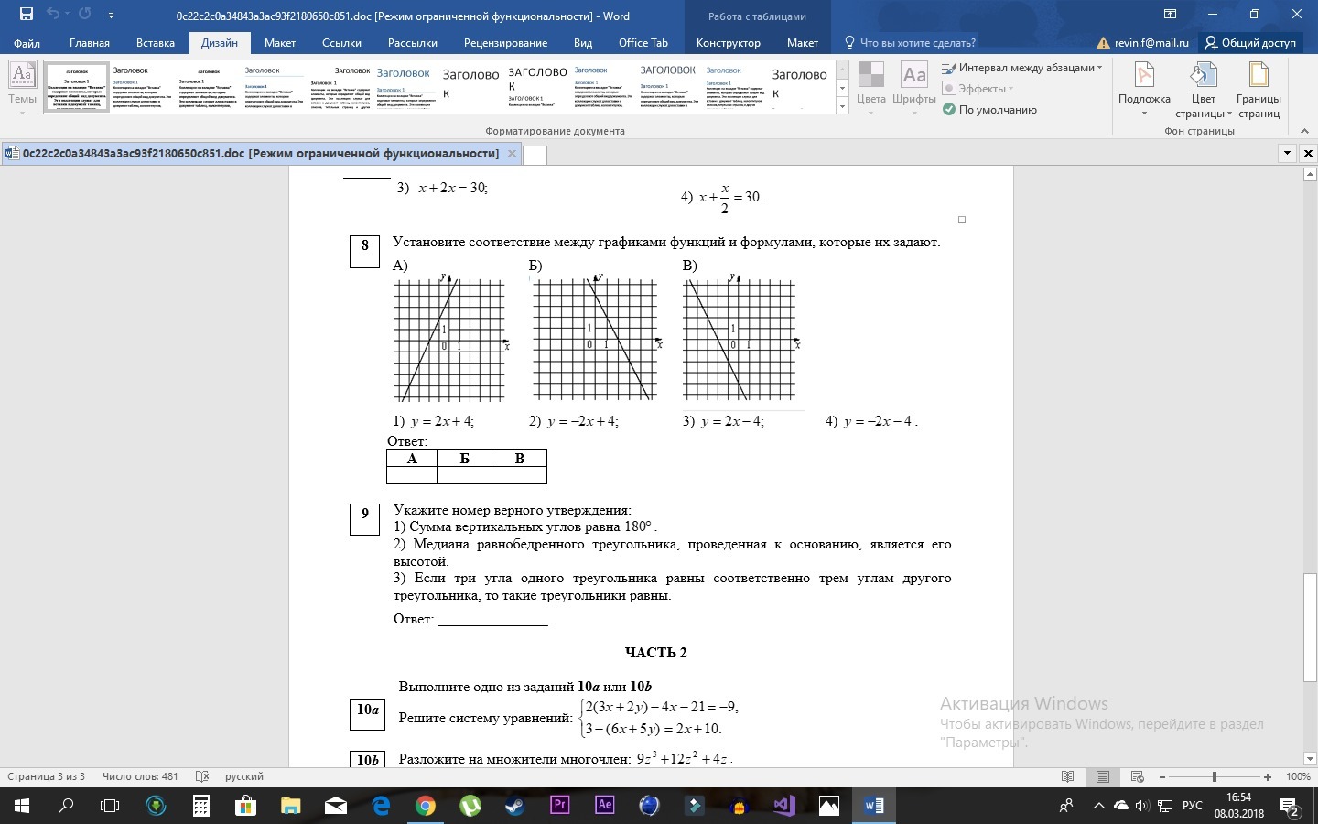This screenshot has width=1318, height=824.
Task: Open the Подложка watermark menu
Action: pos(1144,90)
